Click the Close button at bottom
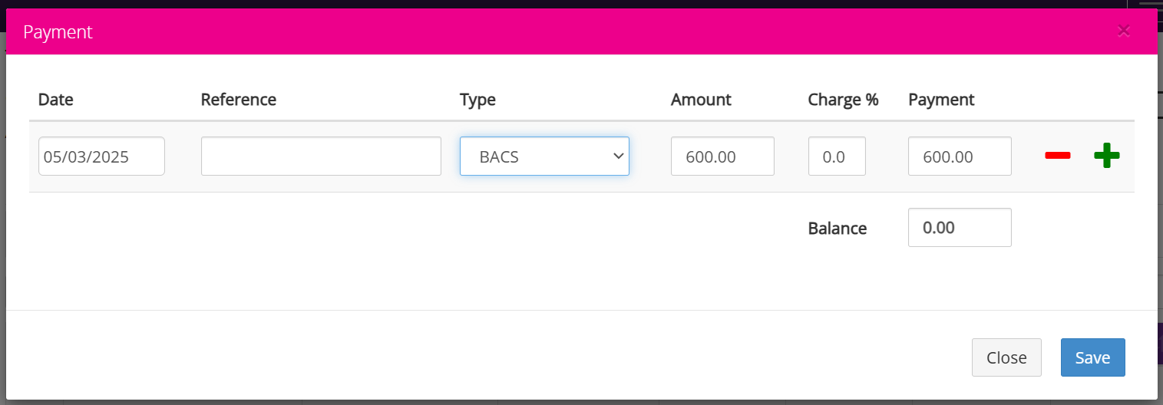Screen dimensions: 1163x405 point(1006,357)
